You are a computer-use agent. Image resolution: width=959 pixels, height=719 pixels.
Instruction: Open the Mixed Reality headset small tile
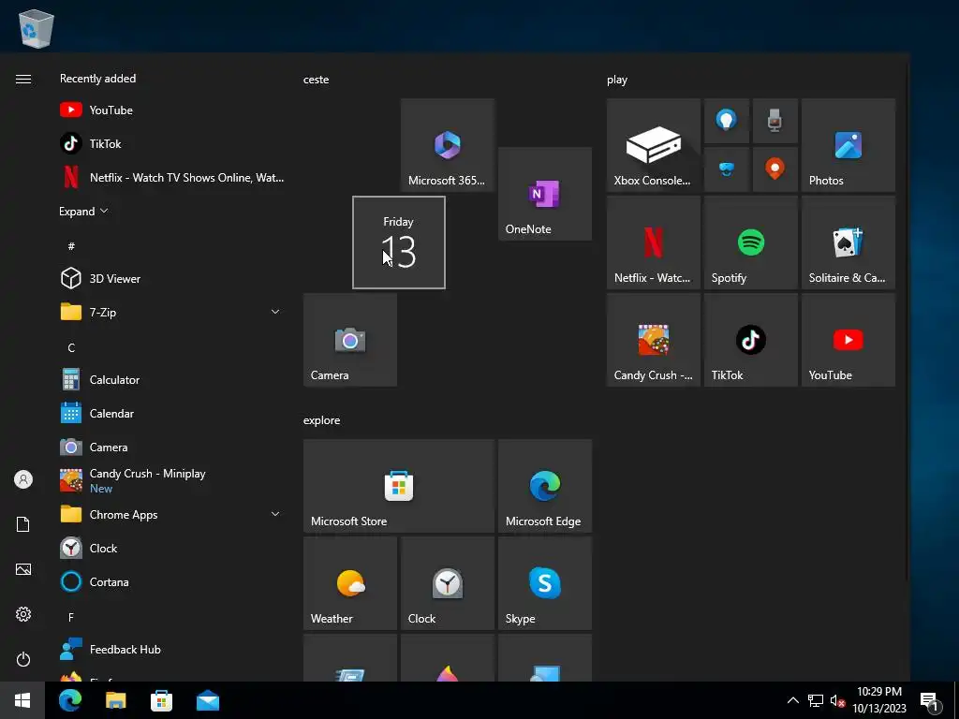pyautogui.click(x=727, y=169)
